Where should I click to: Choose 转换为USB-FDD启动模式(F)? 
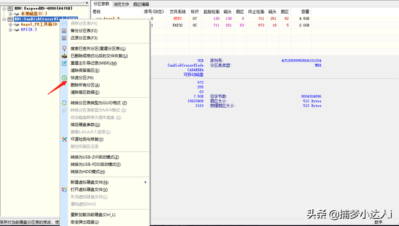pos(95,164)
